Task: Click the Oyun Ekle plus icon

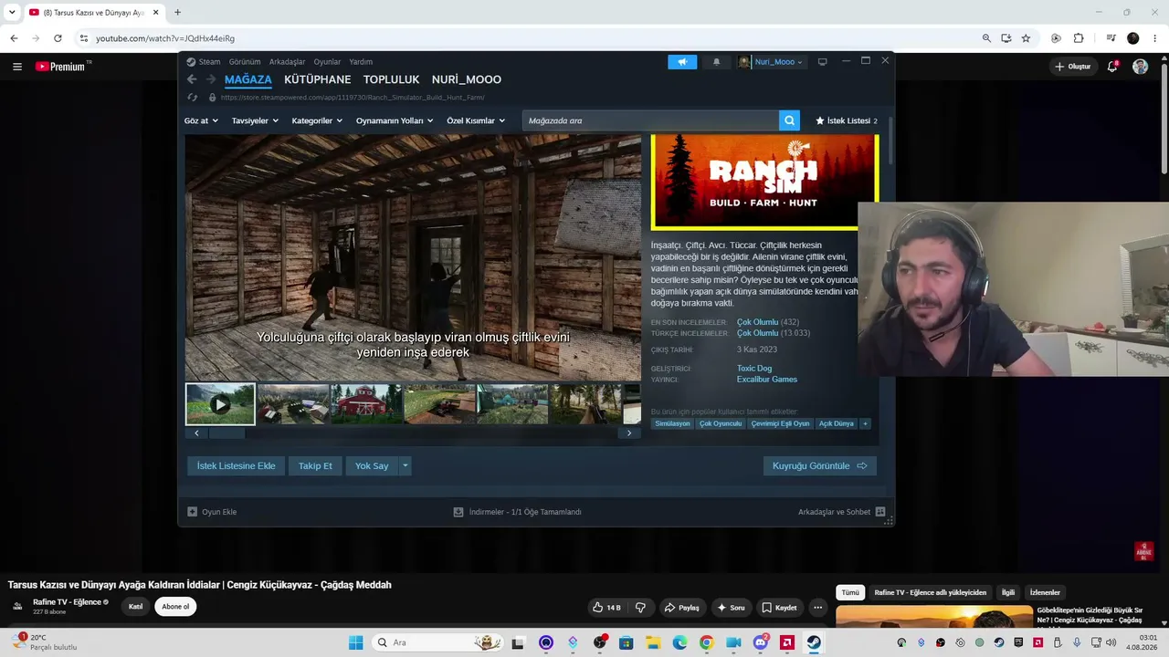Action: pyautogui.click(x=192, y=512)
